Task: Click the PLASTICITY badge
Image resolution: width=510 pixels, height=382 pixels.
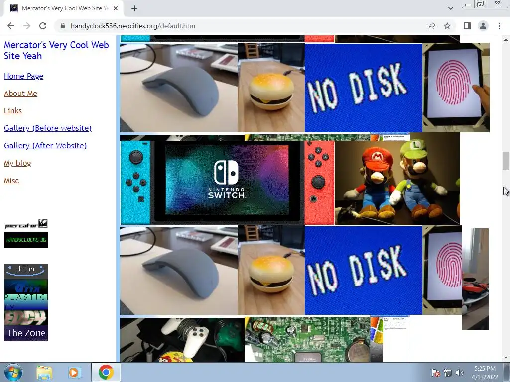Action: 26,302
